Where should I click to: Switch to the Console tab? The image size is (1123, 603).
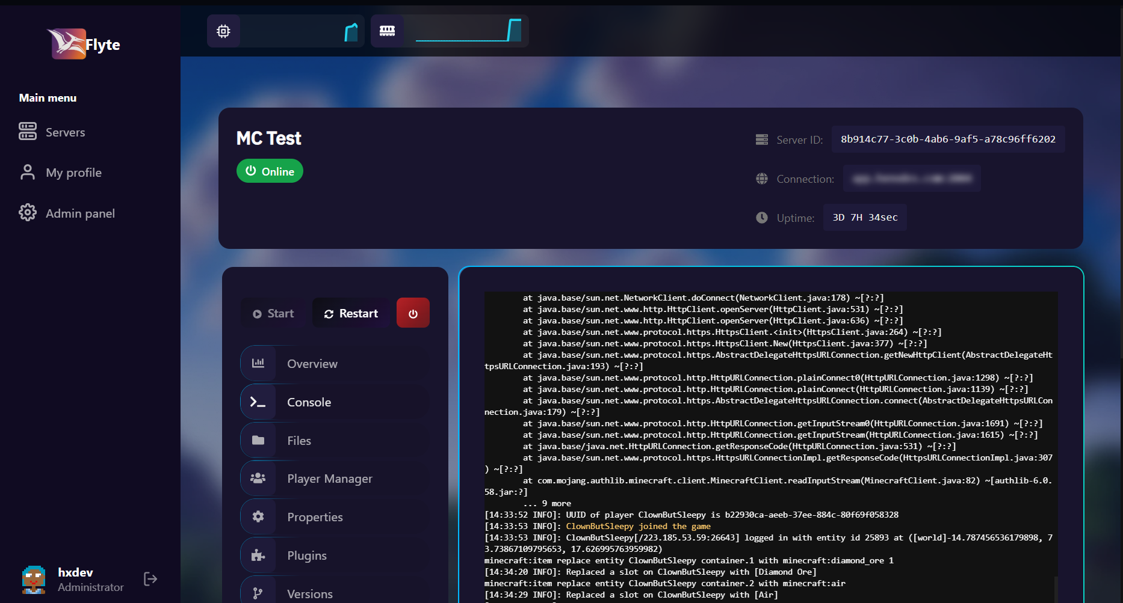pos(309,402)
